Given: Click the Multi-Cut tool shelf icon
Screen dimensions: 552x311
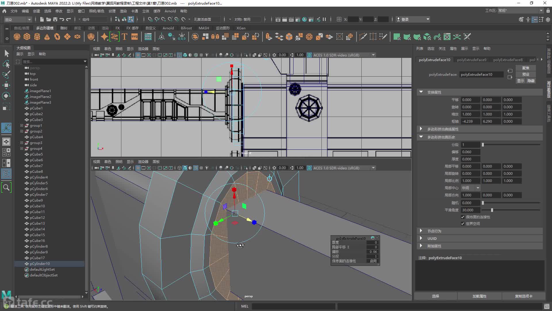Looking at the screenshot, I should pyautogui.click(x=363, y=37).
